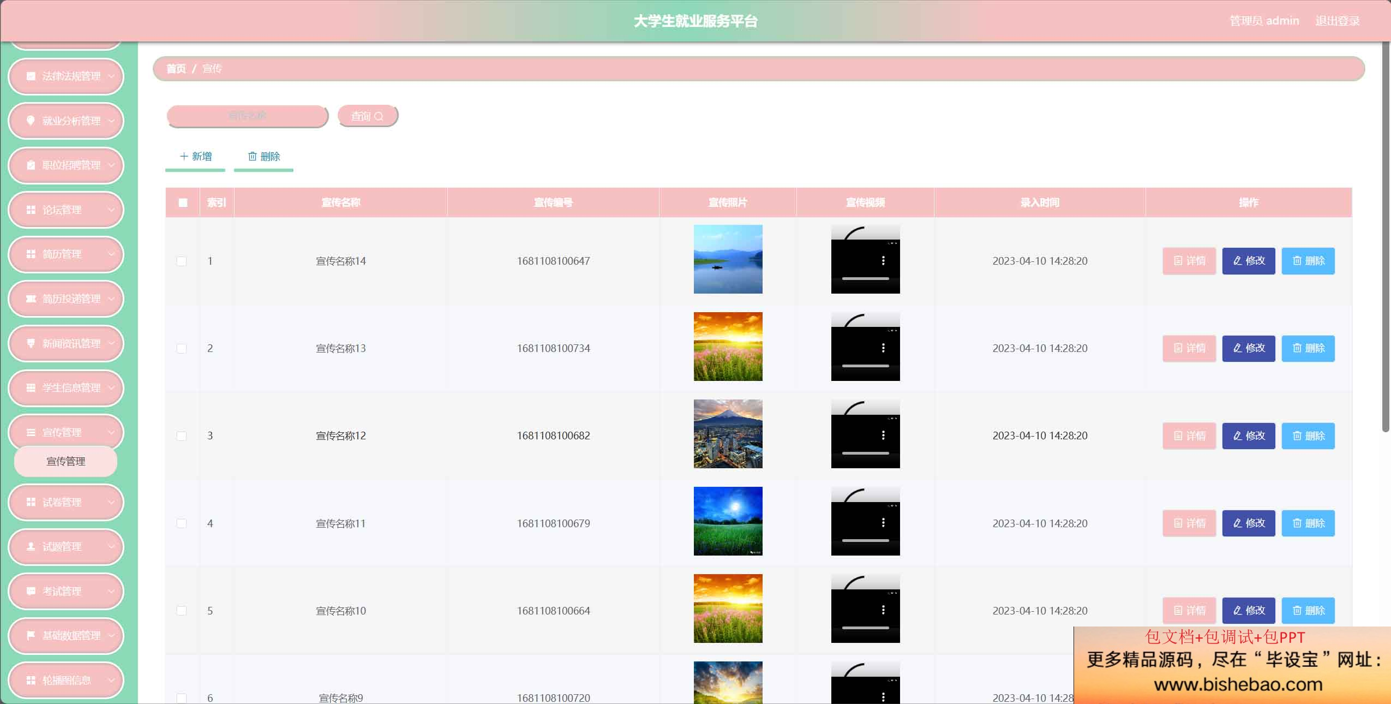1391x704 pixels.
Task: Check the row checkbox for 宣传名称14
Action: point(182,261)
